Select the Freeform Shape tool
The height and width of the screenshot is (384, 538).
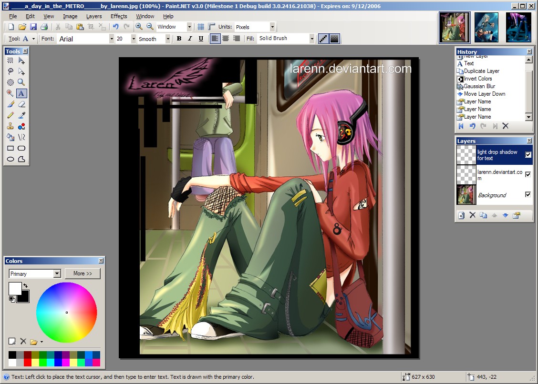pyautogui.click(x=21, y=159)
